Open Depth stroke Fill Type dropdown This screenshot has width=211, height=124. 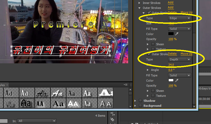point(180,75)
